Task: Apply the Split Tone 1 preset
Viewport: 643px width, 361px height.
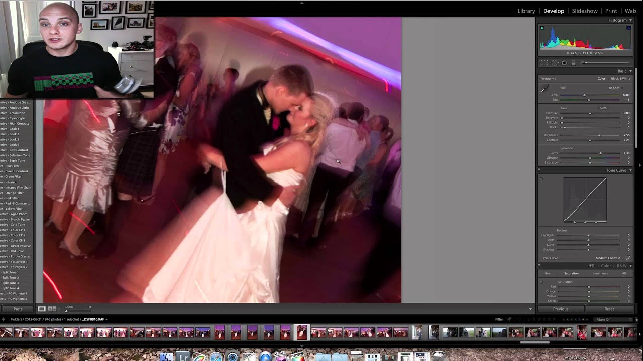Action: (x=10, y=272)
